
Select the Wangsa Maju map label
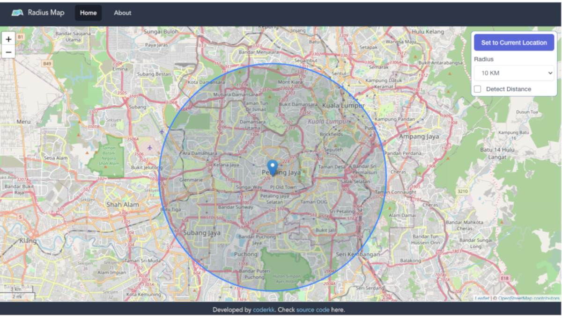(401, 42)
